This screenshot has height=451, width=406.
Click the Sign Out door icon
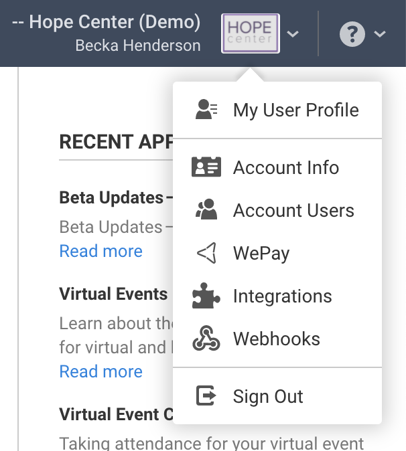tap(206, 396)
